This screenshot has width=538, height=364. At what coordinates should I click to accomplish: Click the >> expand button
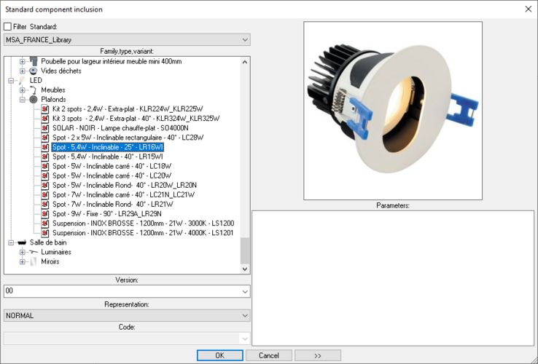pyautogui.click(x=318, y=355)
